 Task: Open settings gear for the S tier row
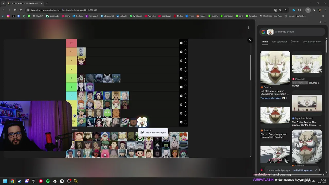181,61
